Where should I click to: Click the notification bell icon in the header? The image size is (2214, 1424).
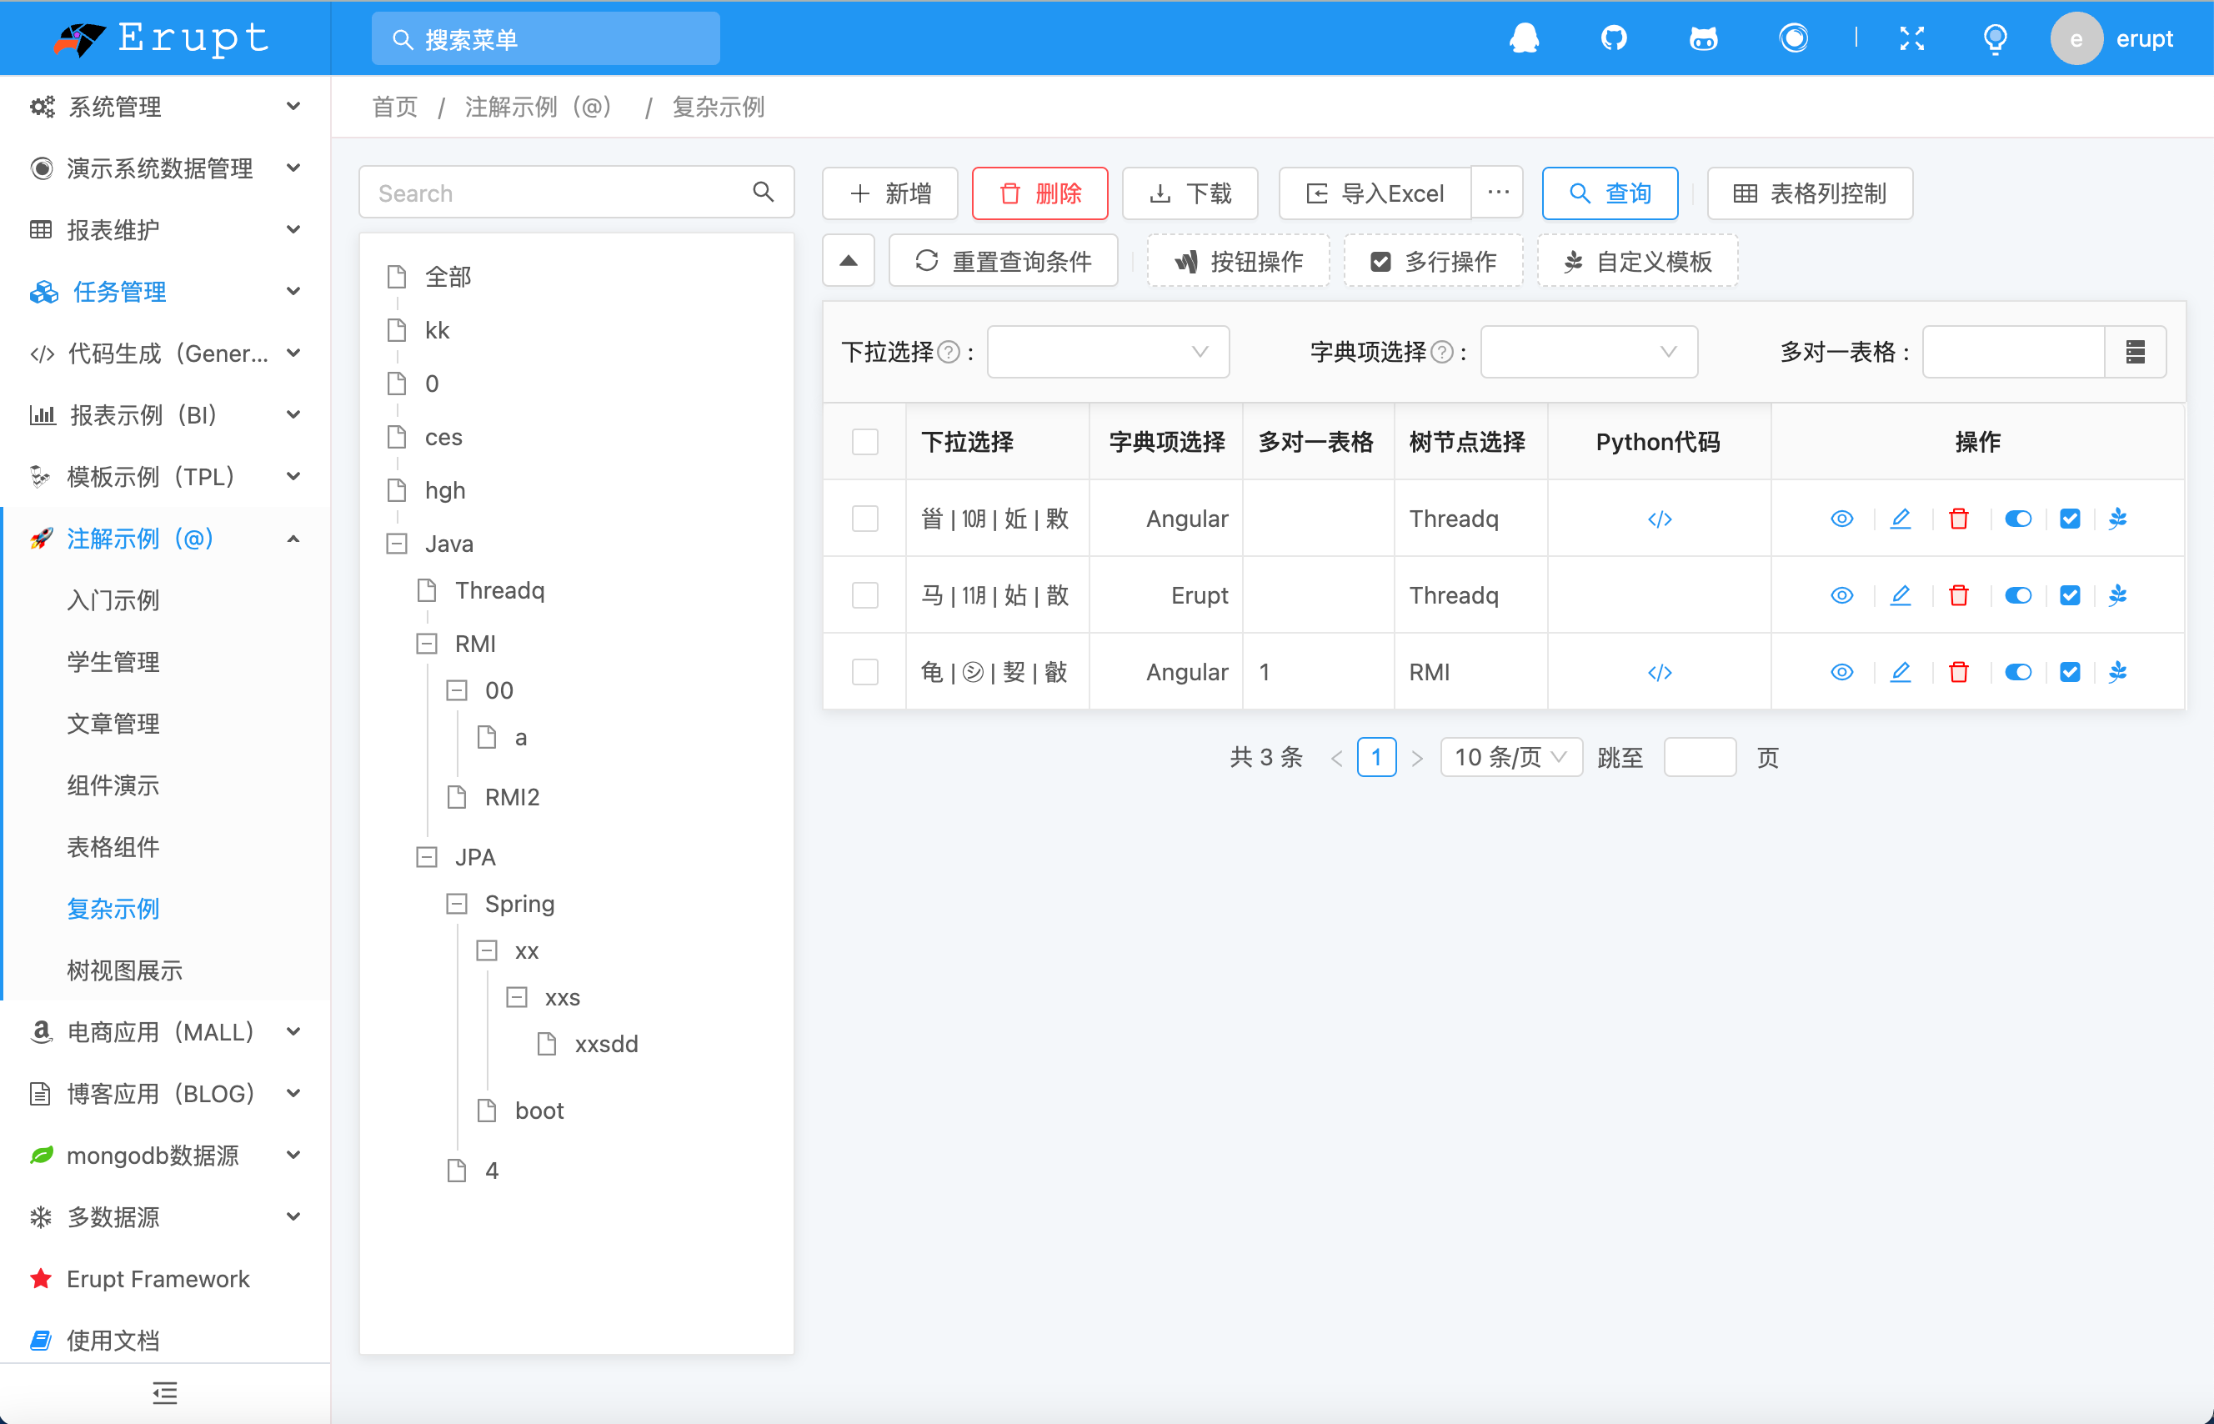click(1525, 38)
